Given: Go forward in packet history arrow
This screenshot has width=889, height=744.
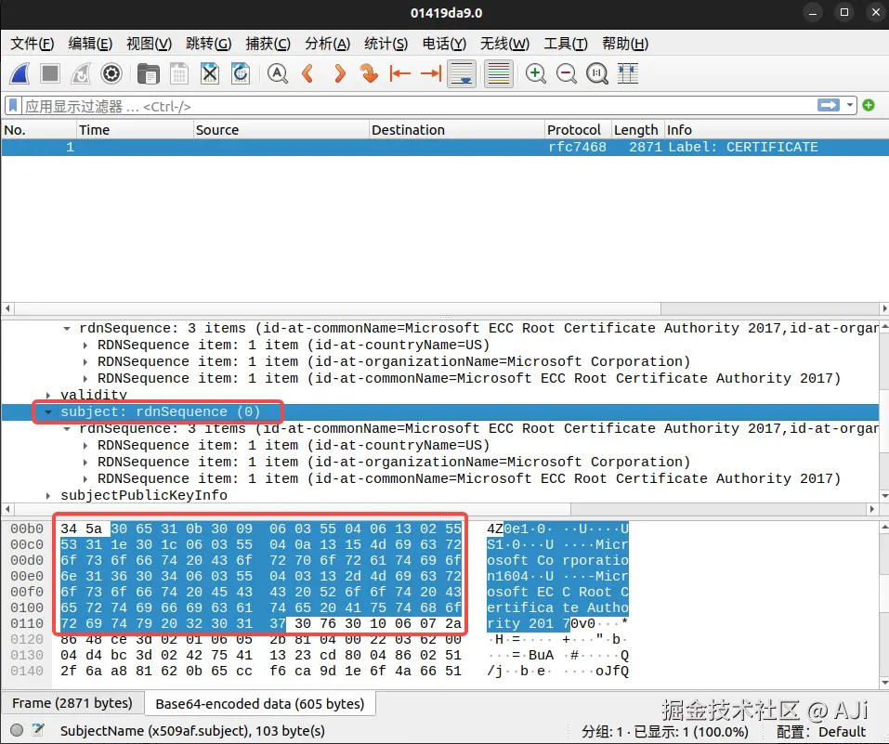Looking at the screenshot, I should (x=339, y=73).
